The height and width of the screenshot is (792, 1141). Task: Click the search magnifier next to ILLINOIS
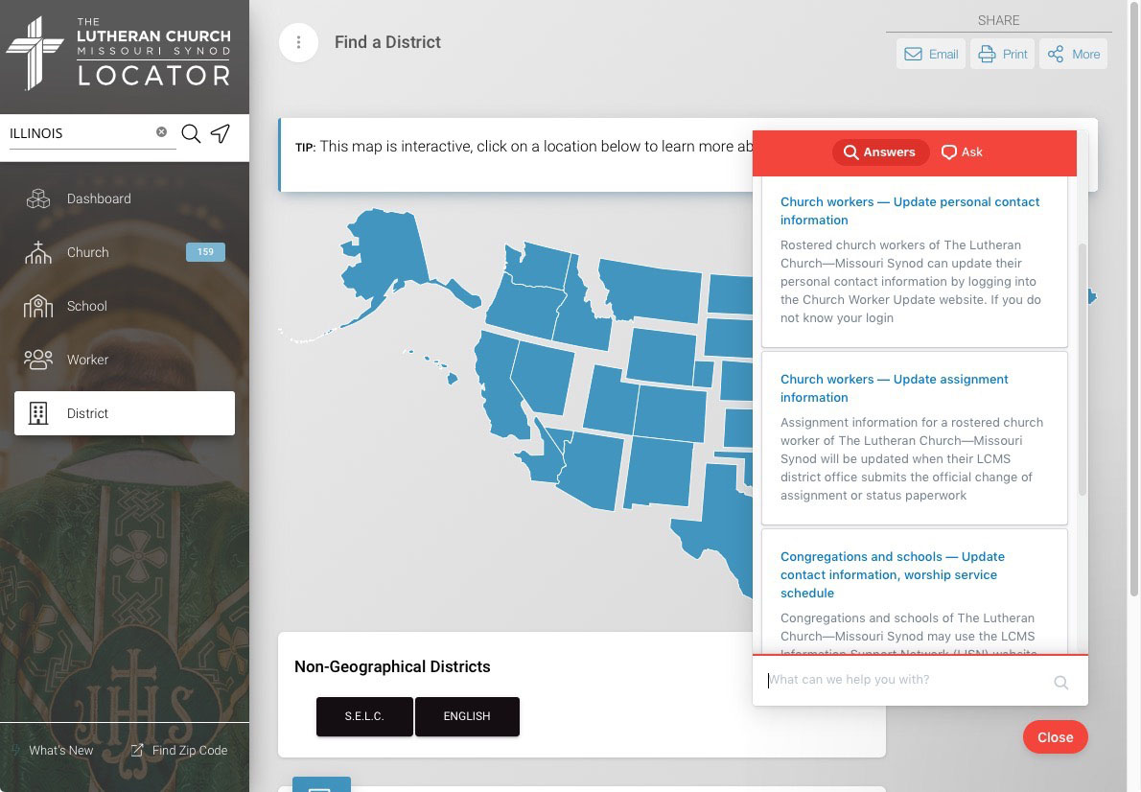point(191,133)
